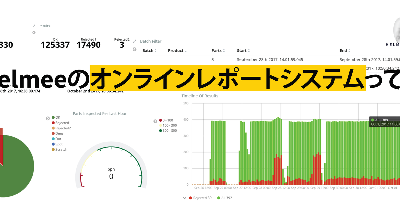Click the Batch Filter back arrow icon
Viewport: 400px width, 210px height.
[135, 49]
